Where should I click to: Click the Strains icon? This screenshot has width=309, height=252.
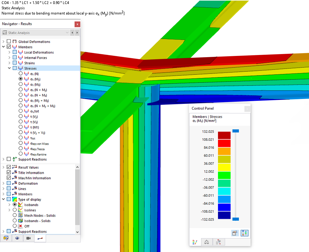(x=21, y=63)
